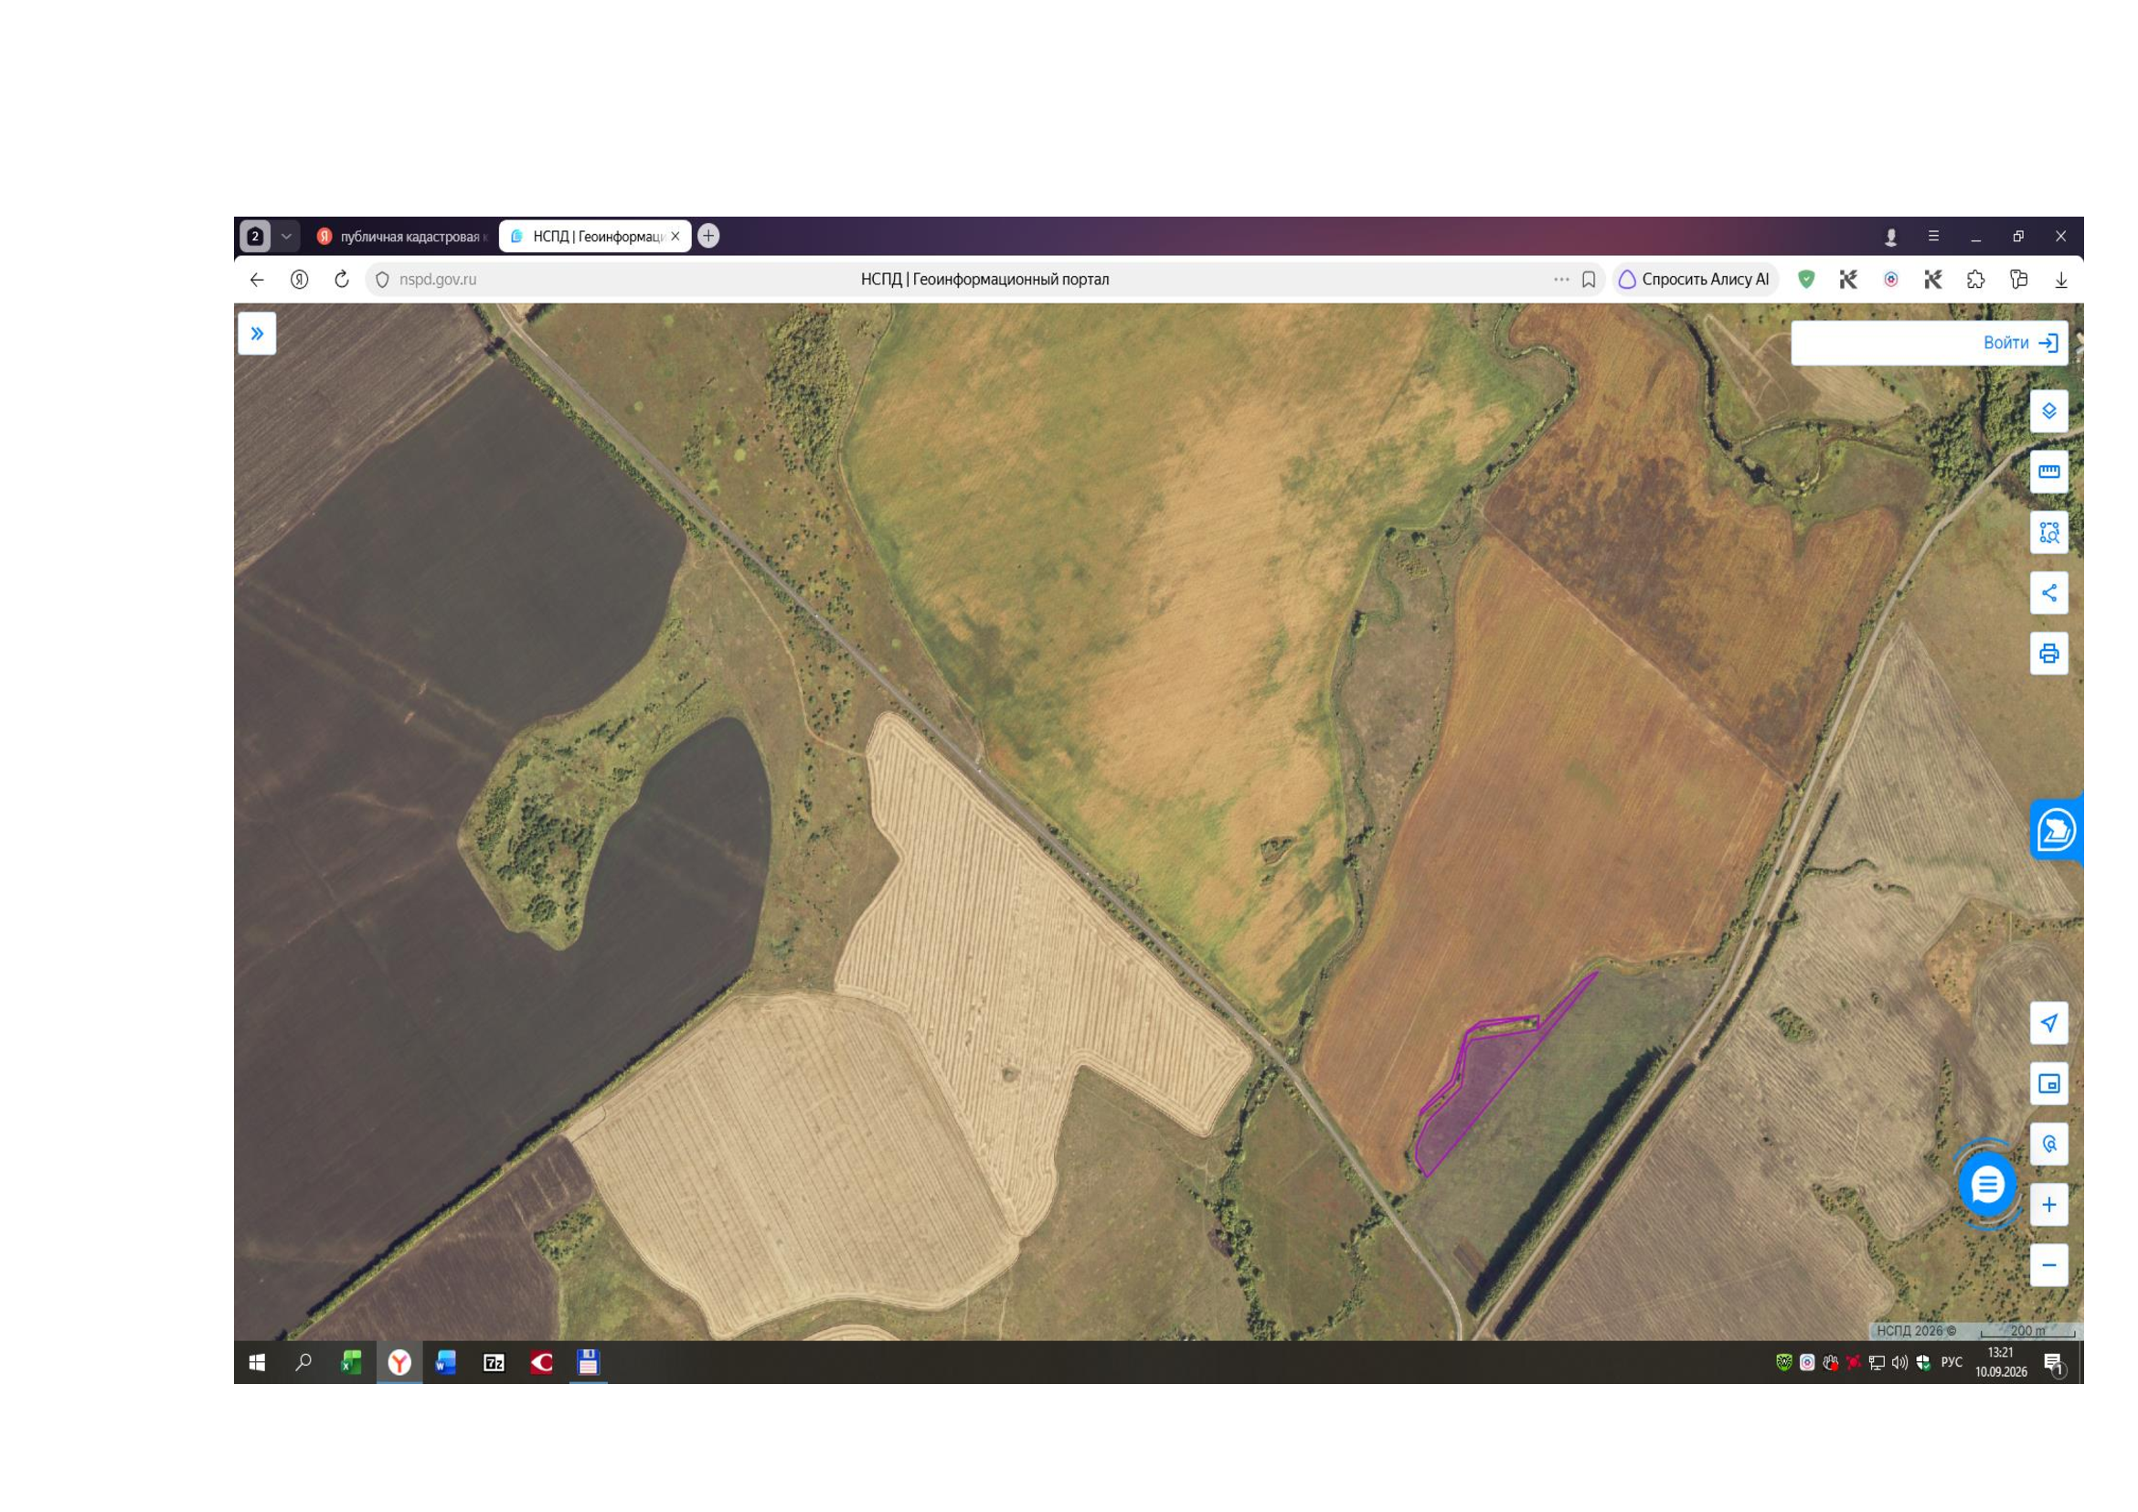Open a new browser tab
Screen dimensions: 2138x1512
coord(708,236)
